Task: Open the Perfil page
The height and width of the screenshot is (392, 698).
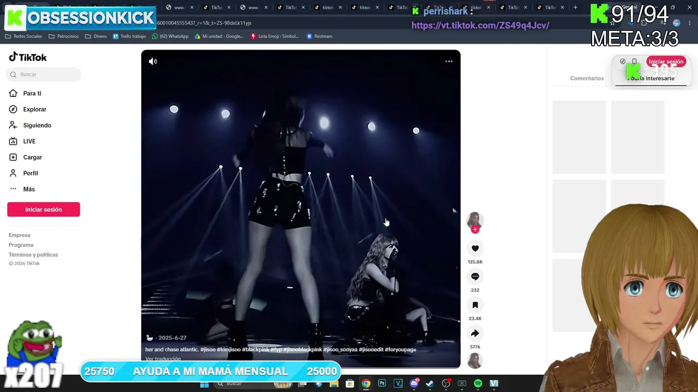Action: [31, 173]
